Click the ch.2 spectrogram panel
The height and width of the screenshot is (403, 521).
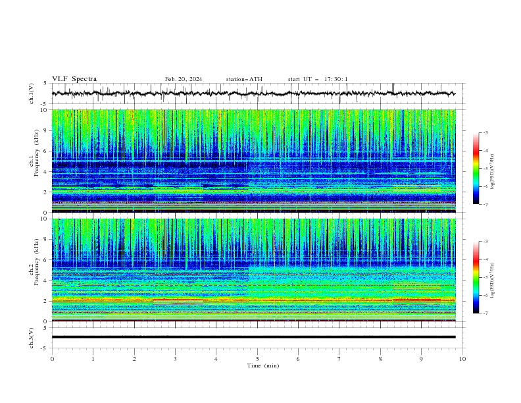254,270
